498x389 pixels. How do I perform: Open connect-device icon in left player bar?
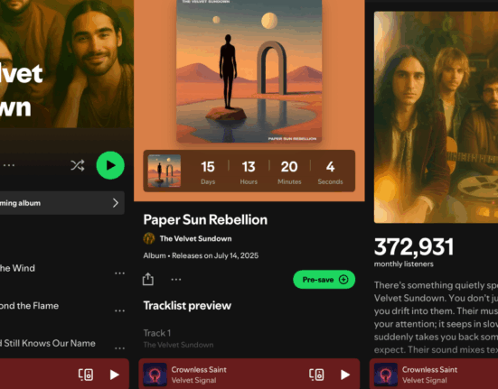click(86, 375)
